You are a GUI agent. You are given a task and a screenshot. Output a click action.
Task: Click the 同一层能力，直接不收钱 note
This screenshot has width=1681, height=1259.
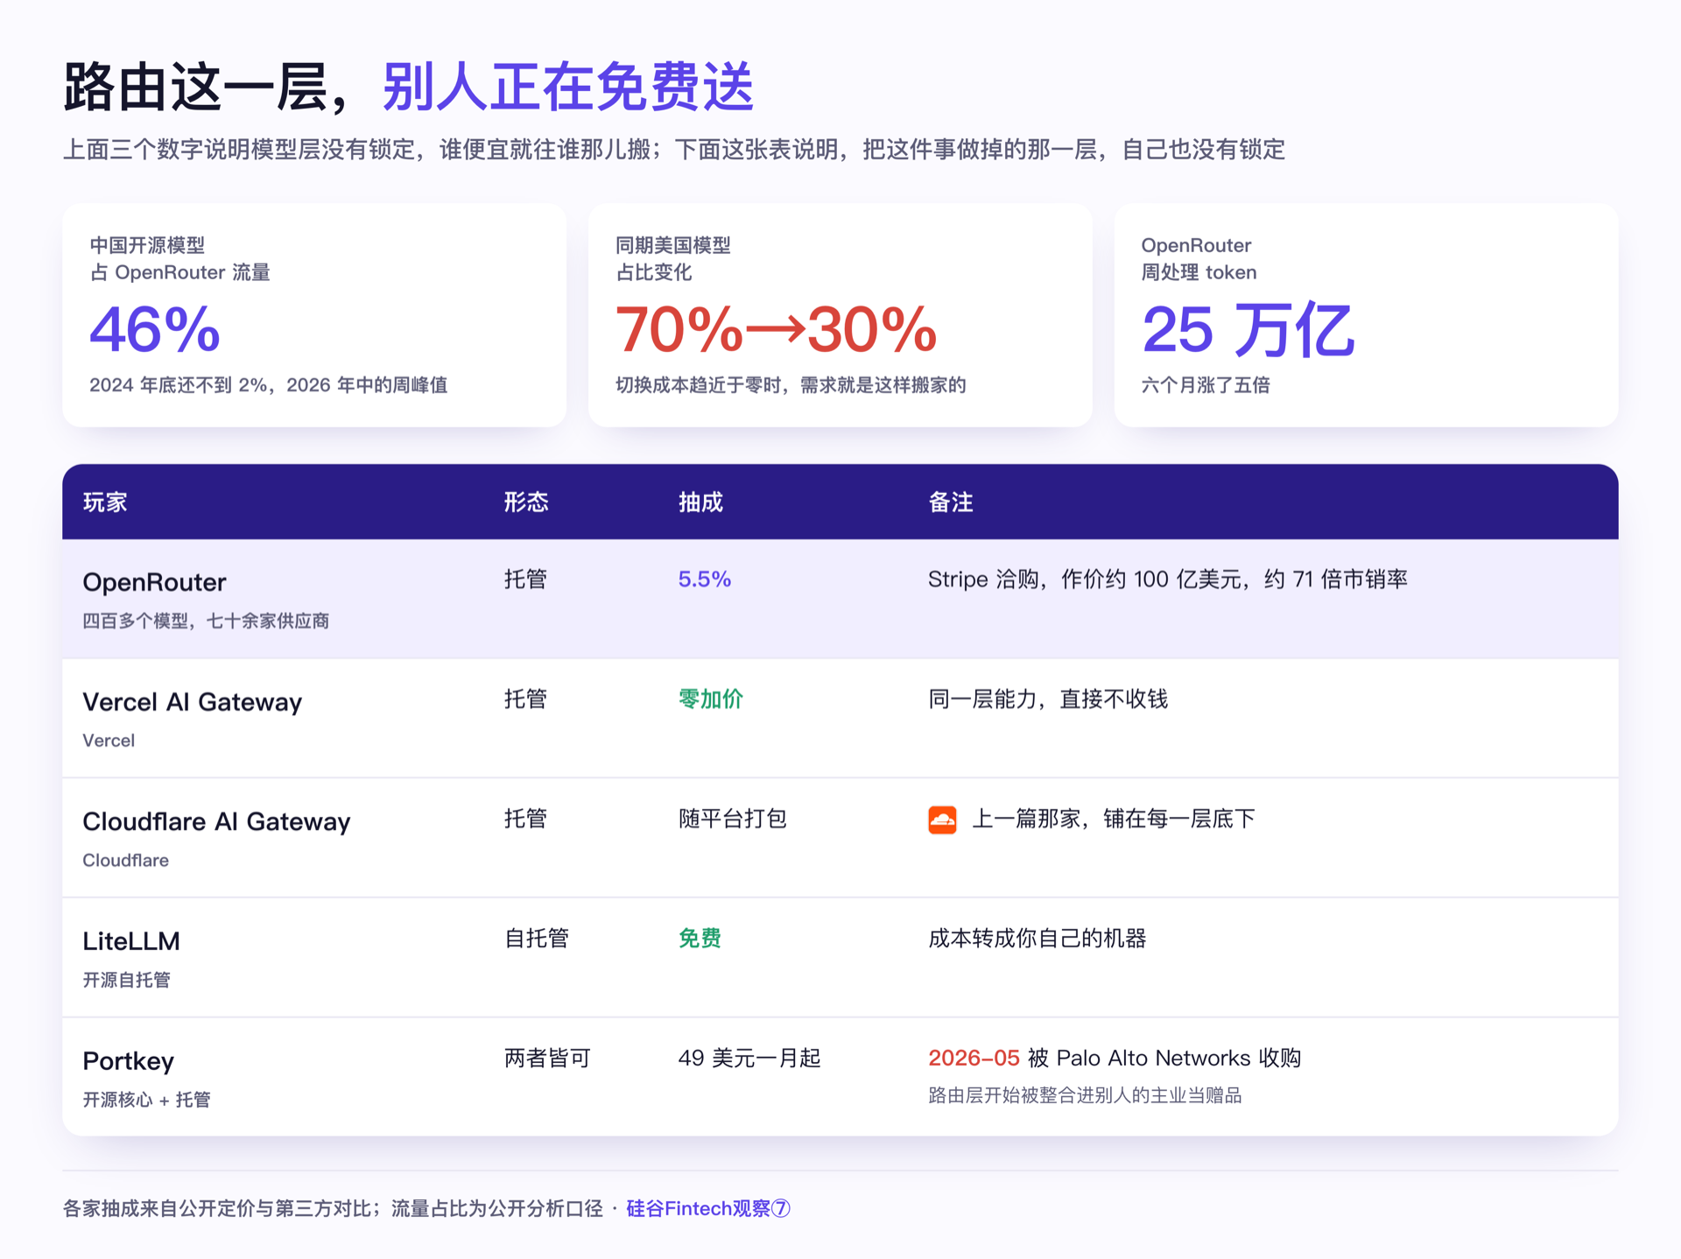1048,699
